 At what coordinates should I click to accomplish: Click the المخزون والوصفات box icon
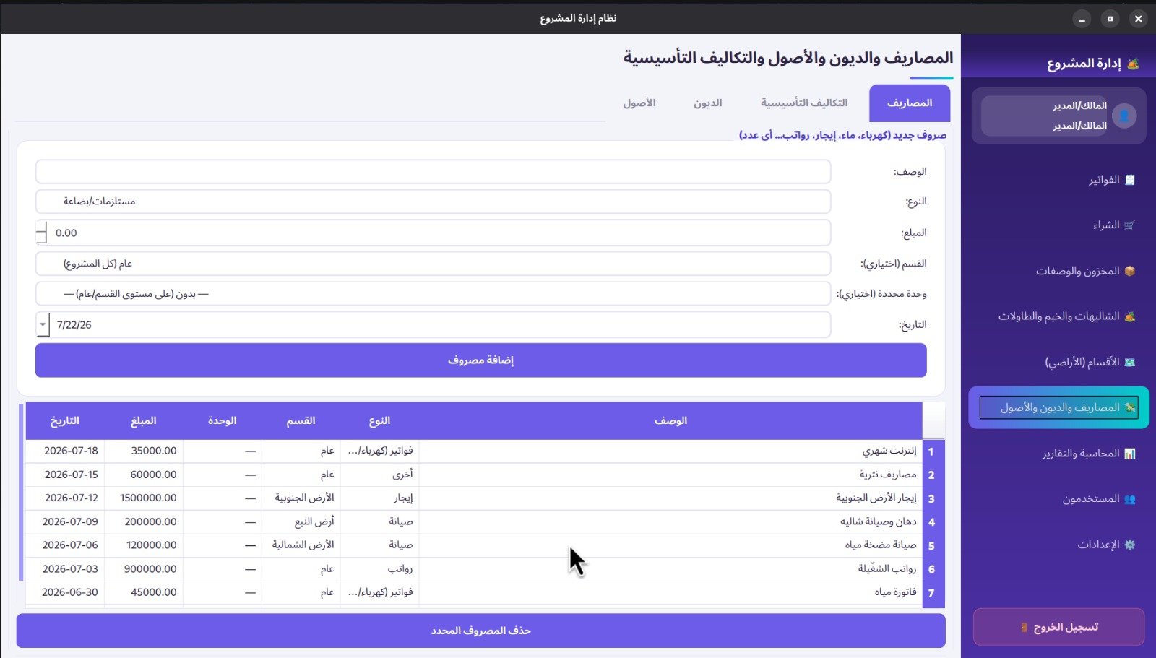coord(1130,271)
